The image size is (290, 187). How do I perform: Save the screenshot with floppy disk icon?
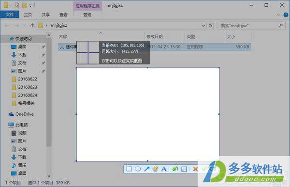[184, 169]
